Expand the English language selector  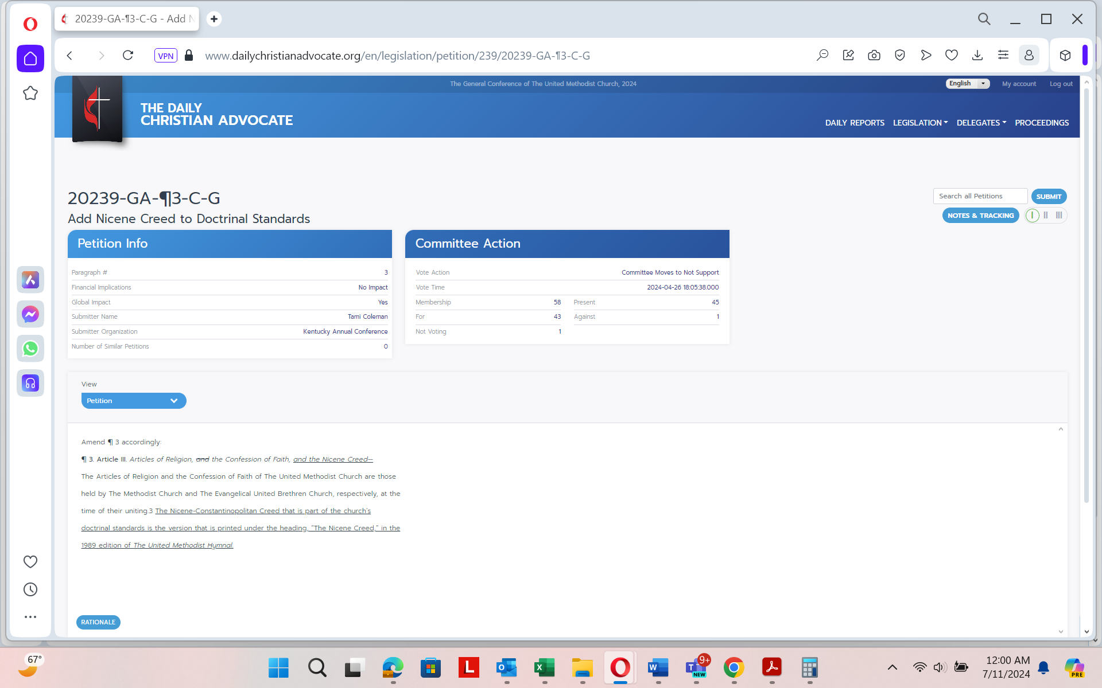(968, 84)
